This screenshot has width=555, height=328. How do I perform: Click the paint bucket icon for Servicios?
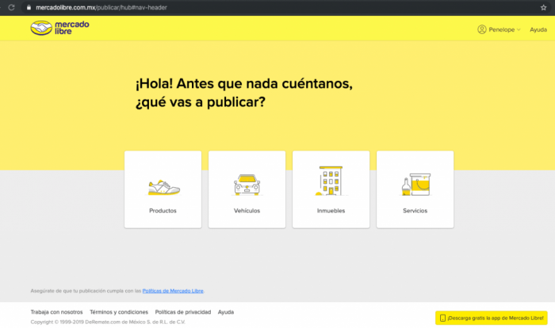tap(415, 185)
